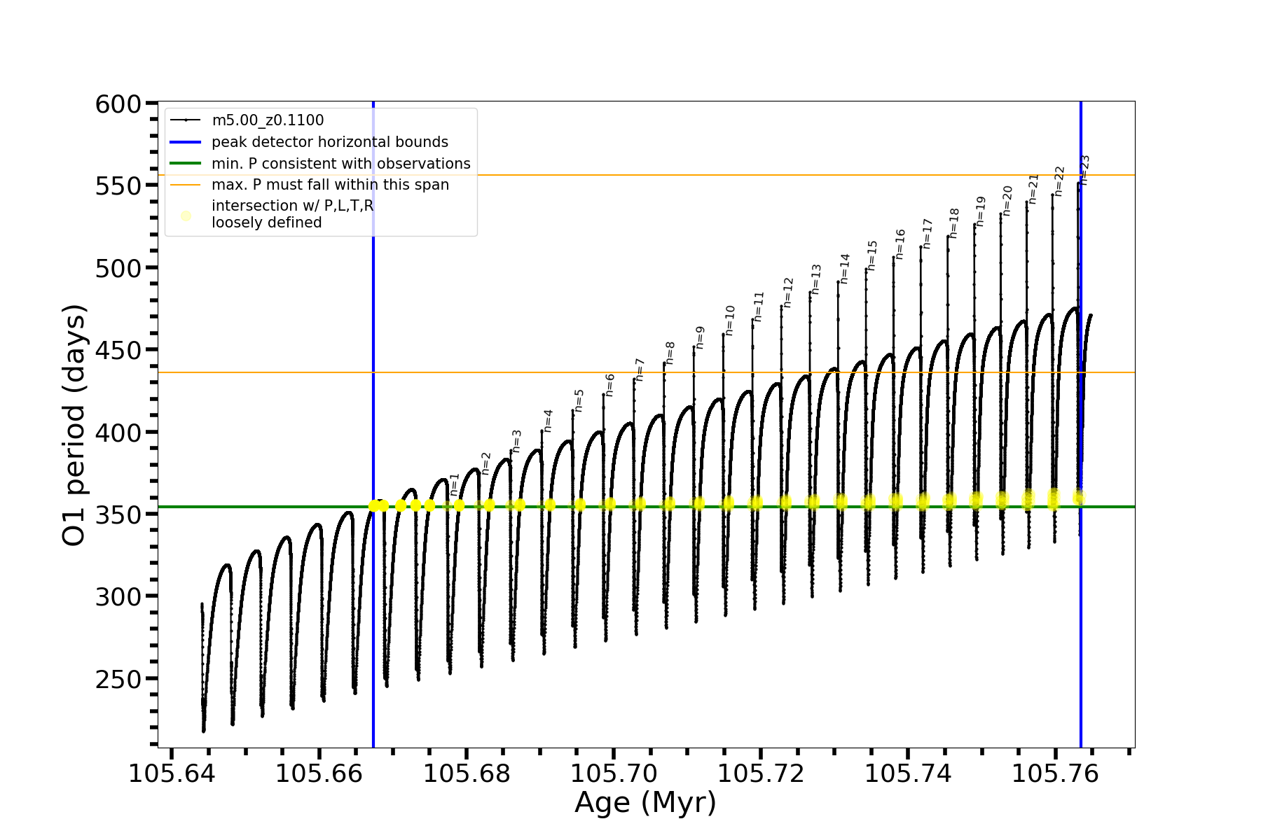Click the n=7 peak annotation

(x=640, y=370)
